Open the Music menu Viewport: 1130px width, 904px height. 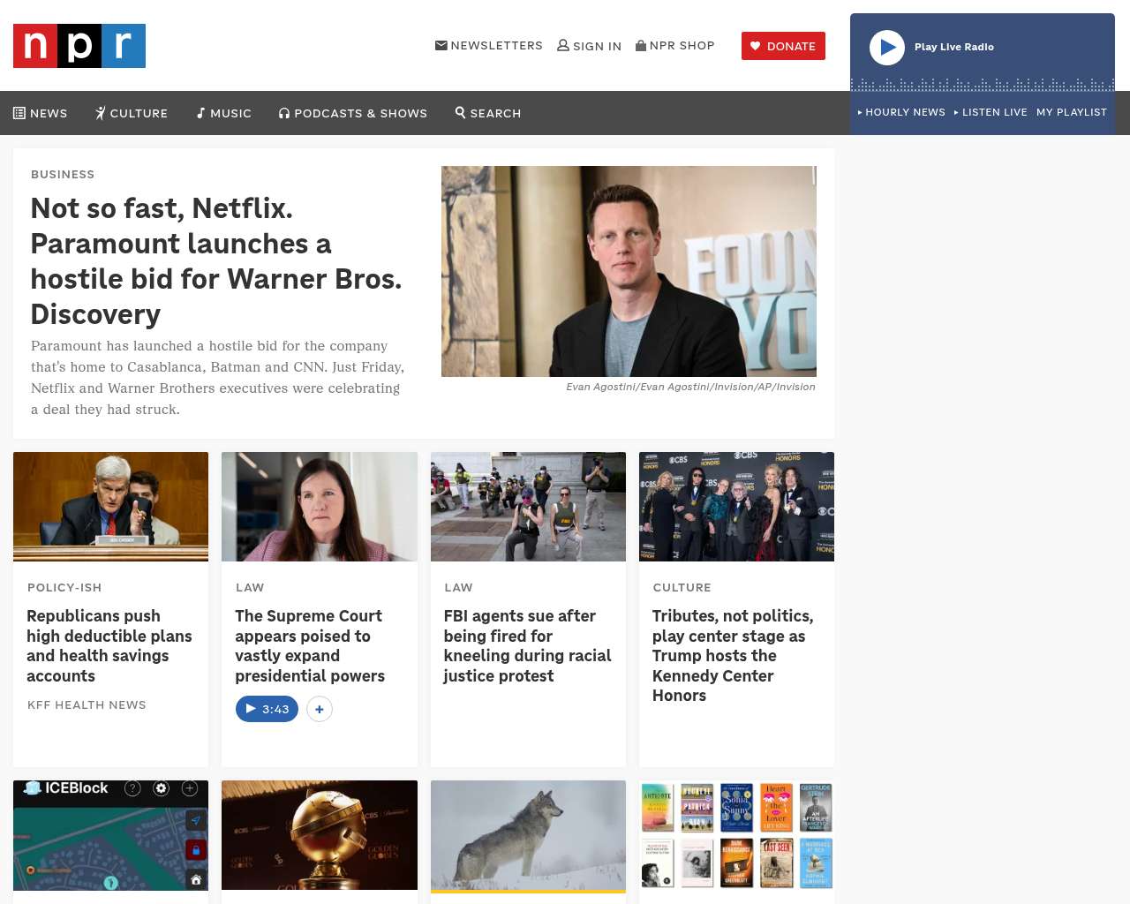click(224, 113)
